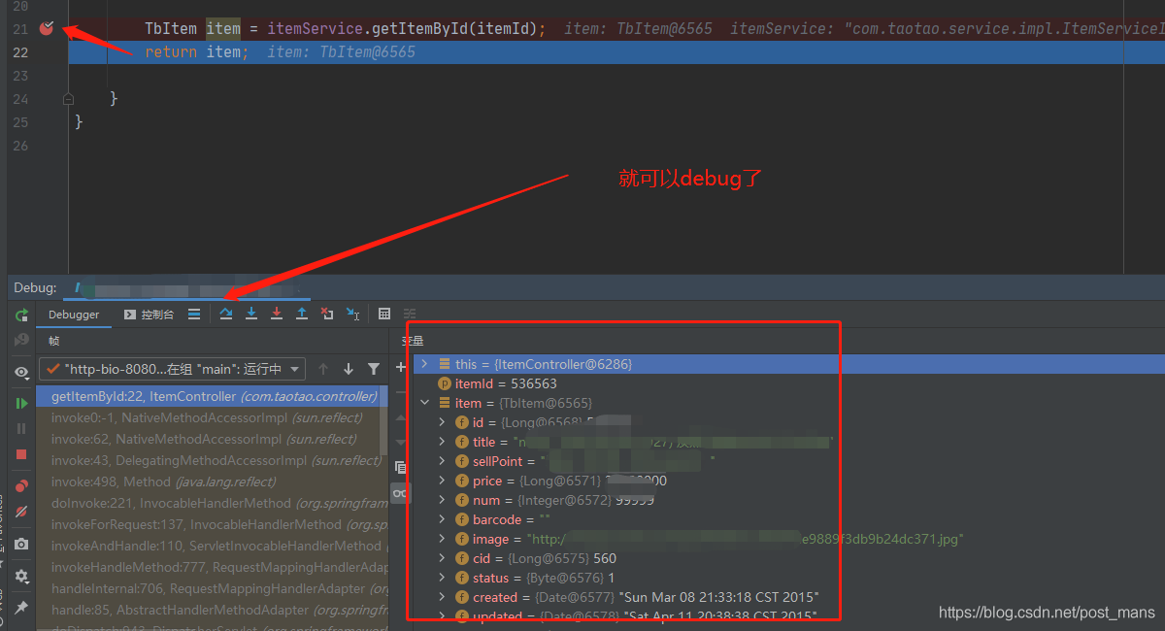Collapse the expanded item variable
The width and height of the screenshot is (1165, 631).
(x=424, y=402)
